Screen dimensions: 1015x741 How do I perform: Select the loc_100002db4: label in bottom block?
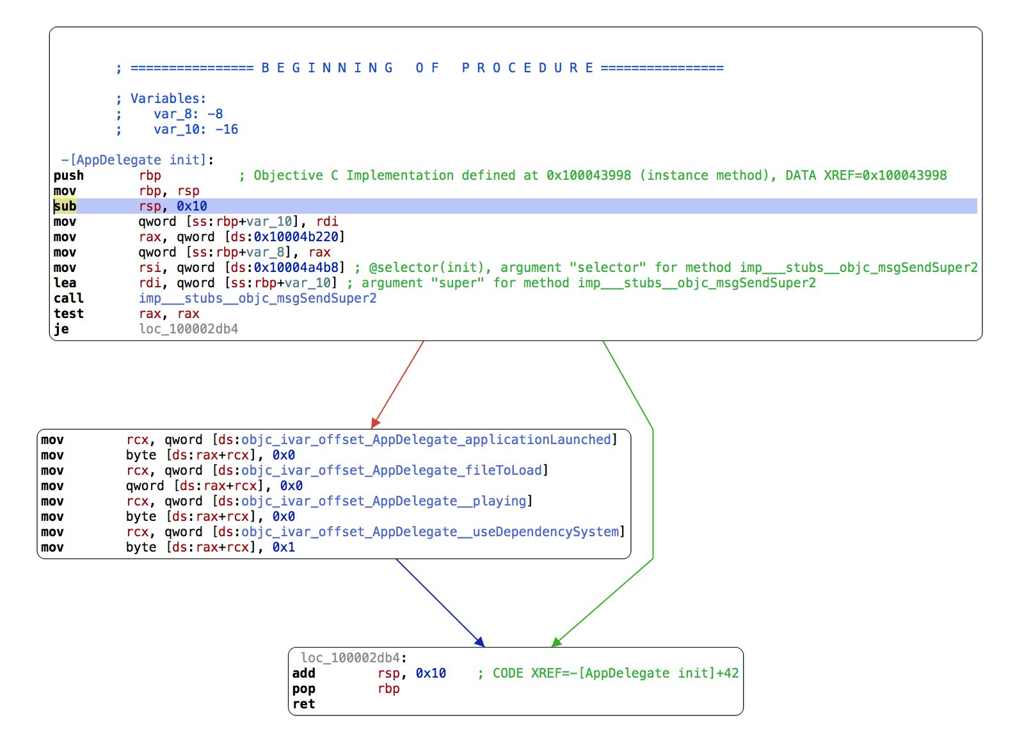(x=353, y=658)
